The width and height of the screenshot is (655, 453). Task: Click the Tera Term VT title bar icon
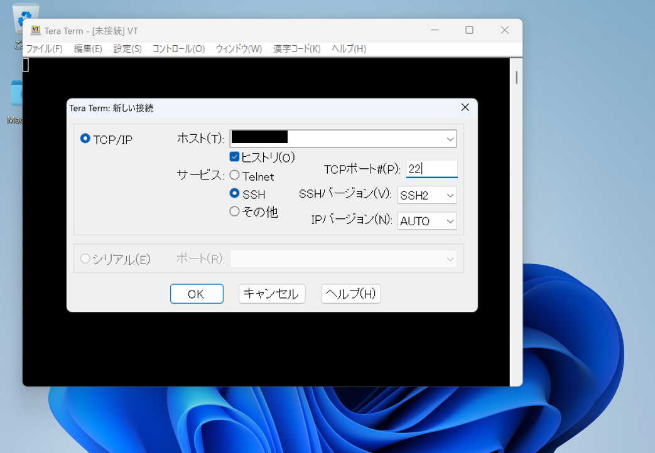click(36, 31)
